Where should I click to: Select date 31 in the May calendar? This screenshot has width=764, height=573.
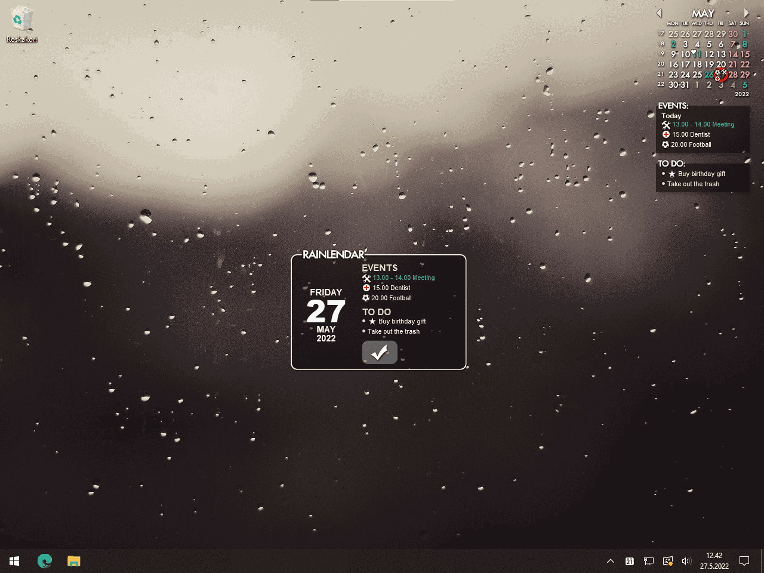[x=685, y=85]
